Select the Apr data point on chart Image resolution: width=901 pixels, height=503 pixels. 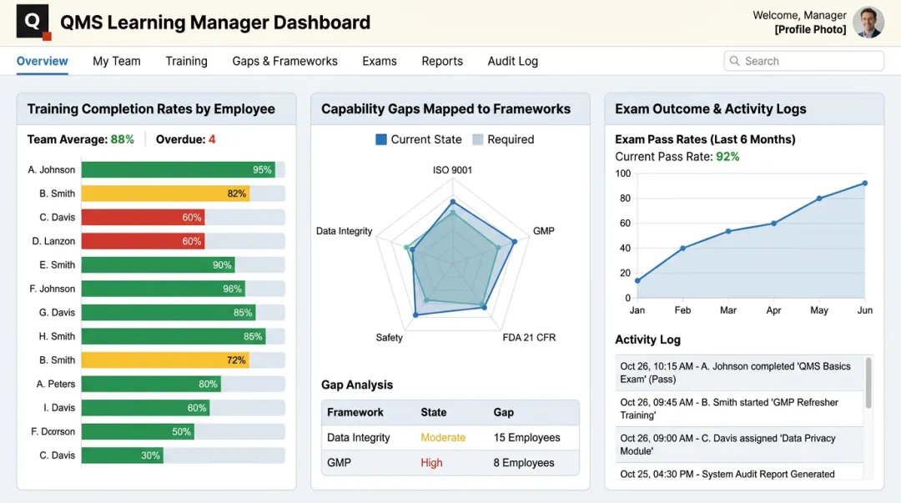773,224
